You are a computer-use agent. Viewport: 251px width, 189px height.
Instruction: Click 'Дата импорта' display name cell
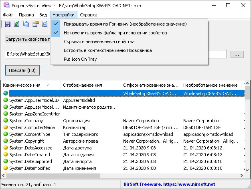coord(77,161)
